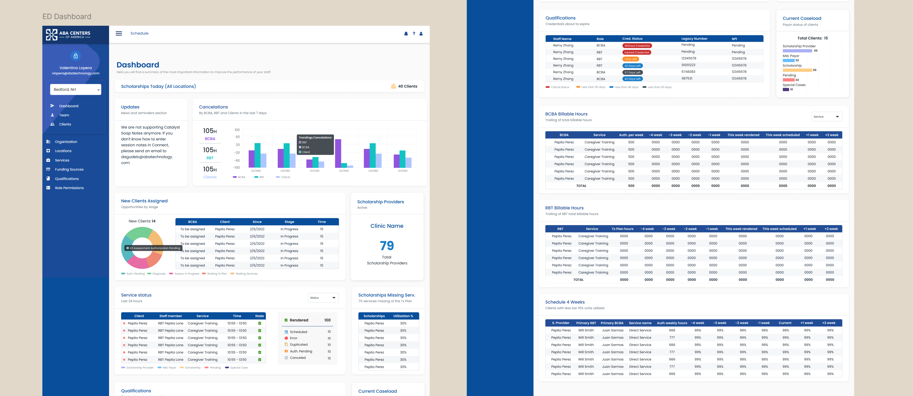Click the lock avatar icon above Valentina Lopera
This screenshot has height=396, width=913.
(x=75, y=56)
